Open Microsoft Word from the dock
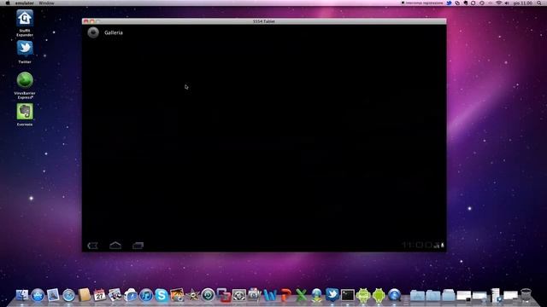The width and height of the screenshot is (547, 307). (x=270, y=296)
